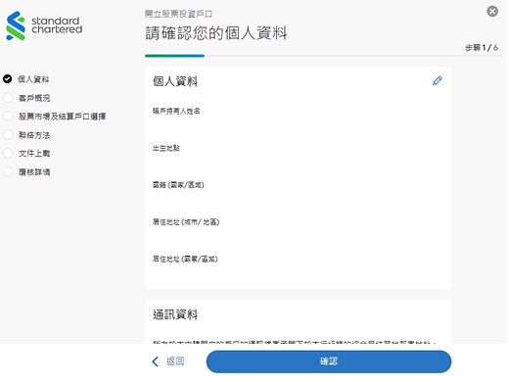Screen dimensions: 509x382
Task: Click the 出生地點 field label
Action: (166, 148)
